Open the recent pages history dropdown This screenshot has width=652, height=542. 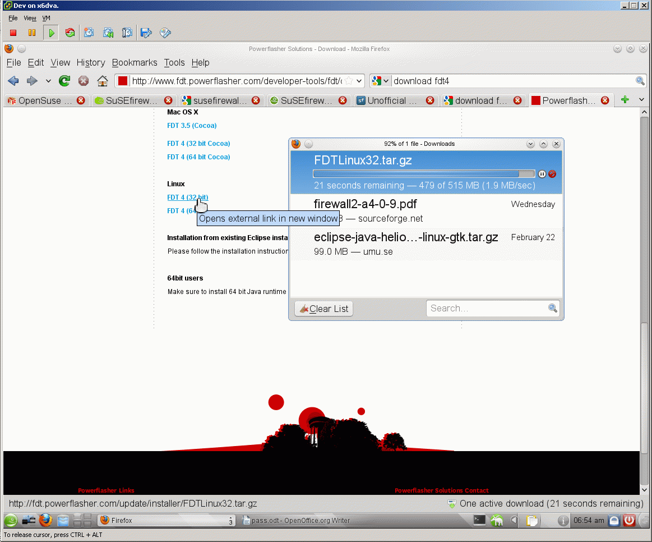tap(48, 81)
